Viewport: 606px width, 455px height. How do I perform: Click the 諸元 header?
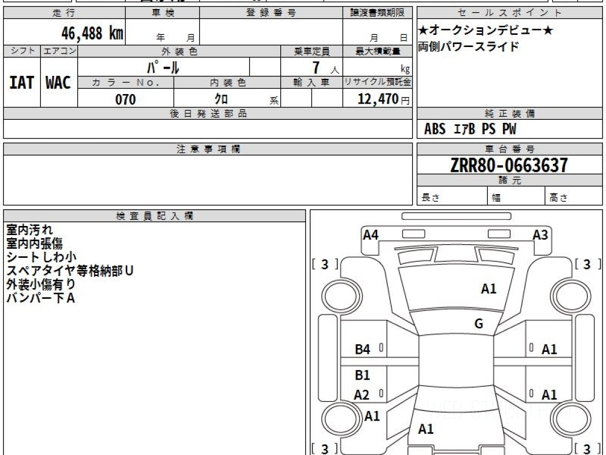(x=510, y=180)
